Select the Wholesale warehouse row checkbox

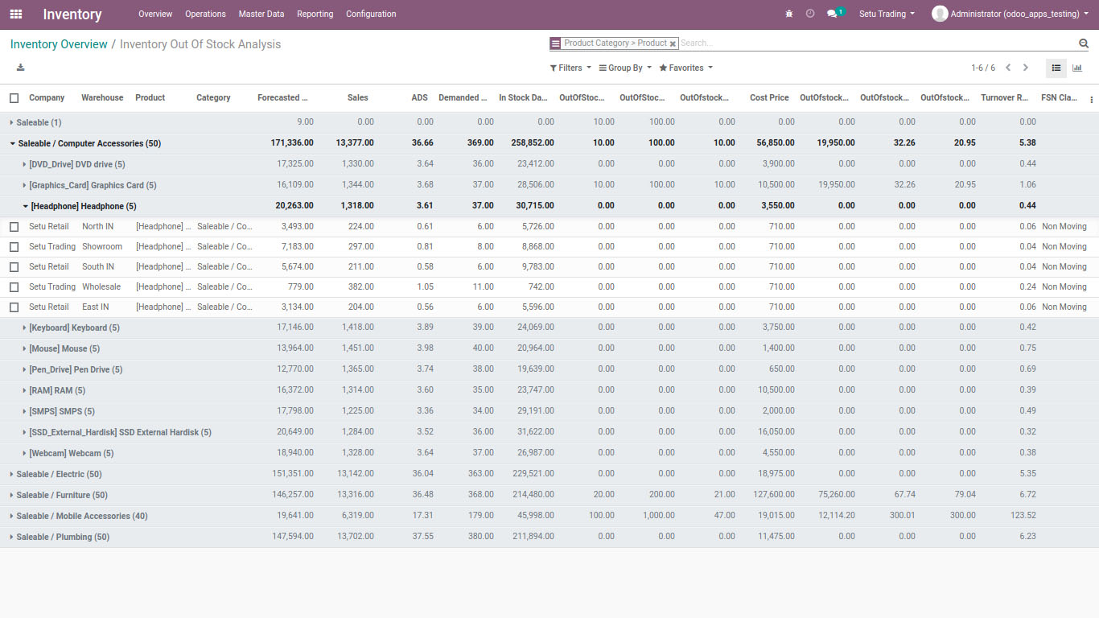click(14, 287)
